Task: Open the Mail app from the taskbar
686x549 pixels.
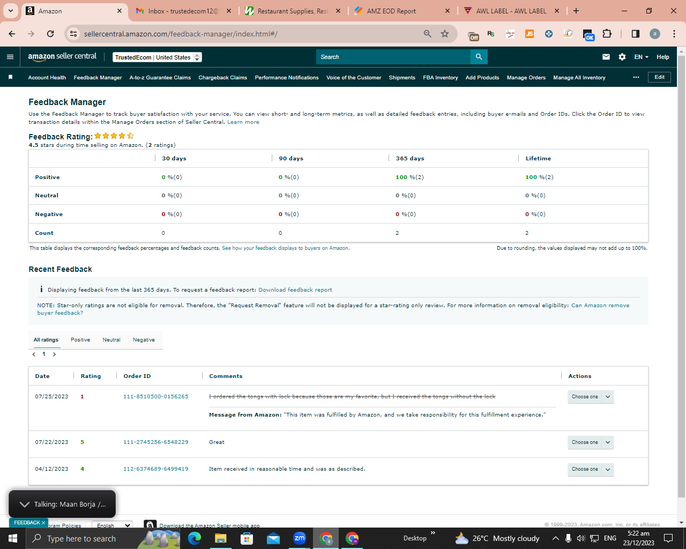Action: 273,538
